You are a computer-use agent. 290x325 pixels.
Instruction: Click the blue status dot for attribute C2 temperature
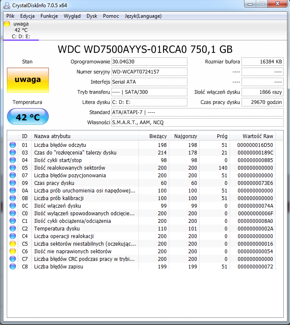pyautogui.click(x=13, y=229)
